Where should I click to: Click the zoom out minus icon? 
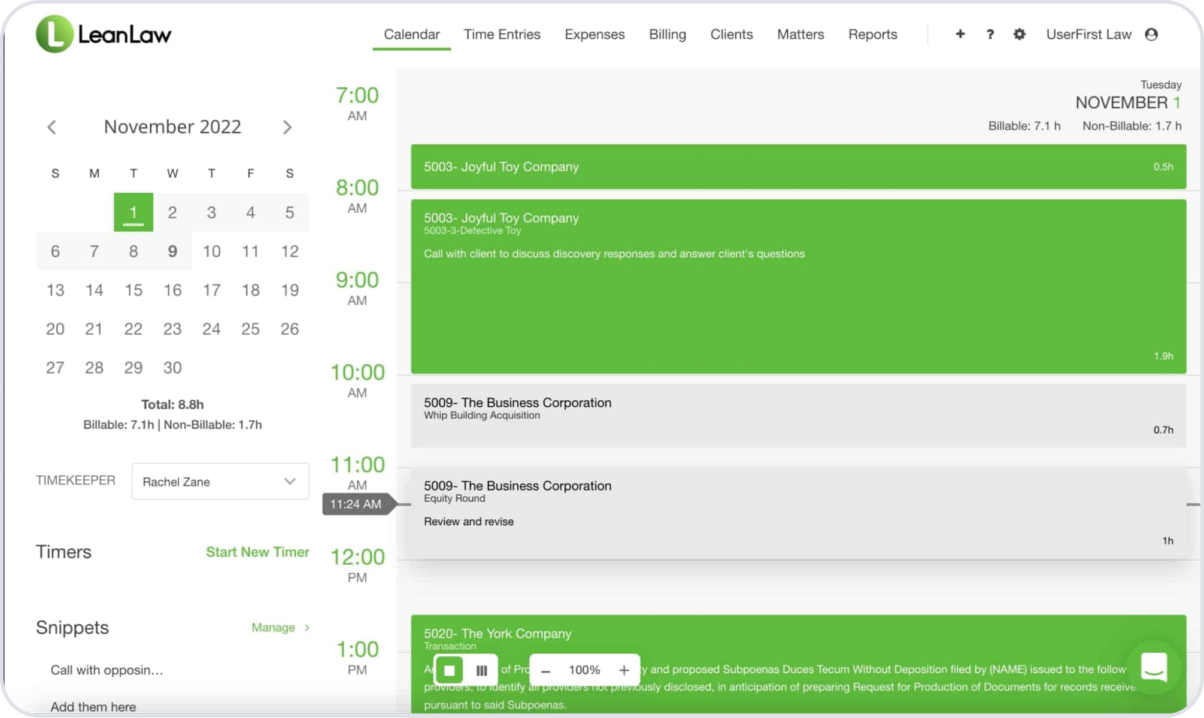coord(545,670)
